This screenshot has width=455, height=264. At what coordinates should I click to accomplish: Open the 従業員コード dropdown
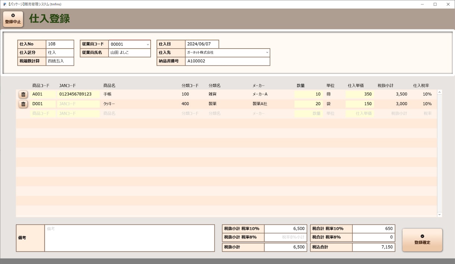148,44
